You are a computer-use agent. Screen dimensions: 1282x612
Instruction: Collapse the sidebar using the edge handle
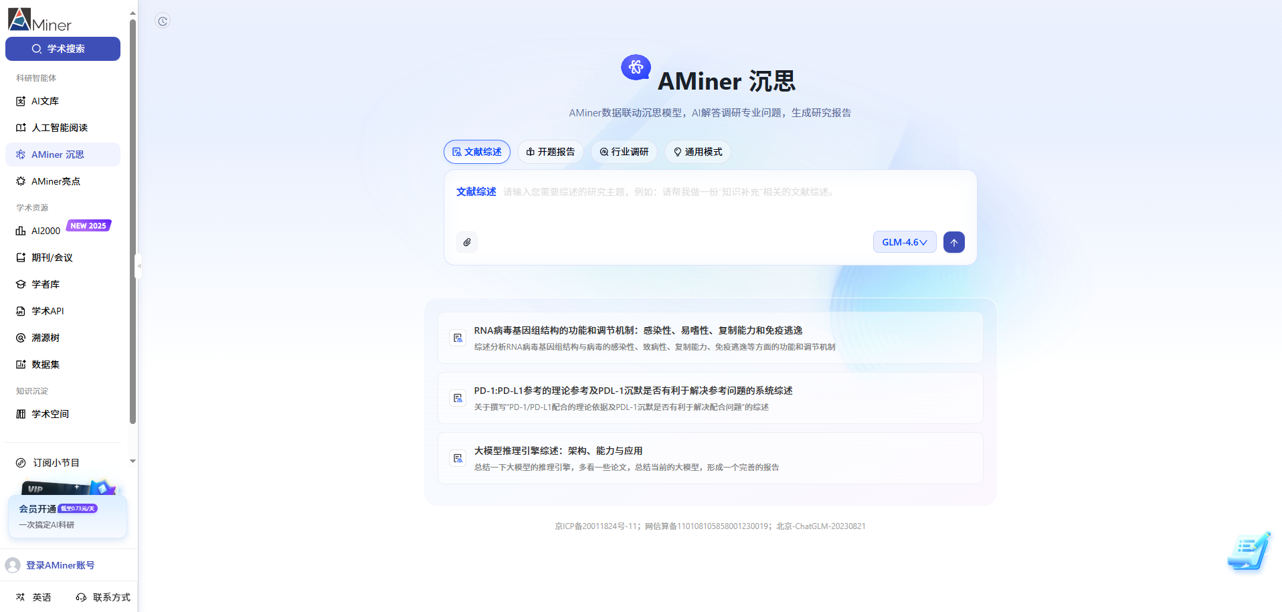coord(139,266)
